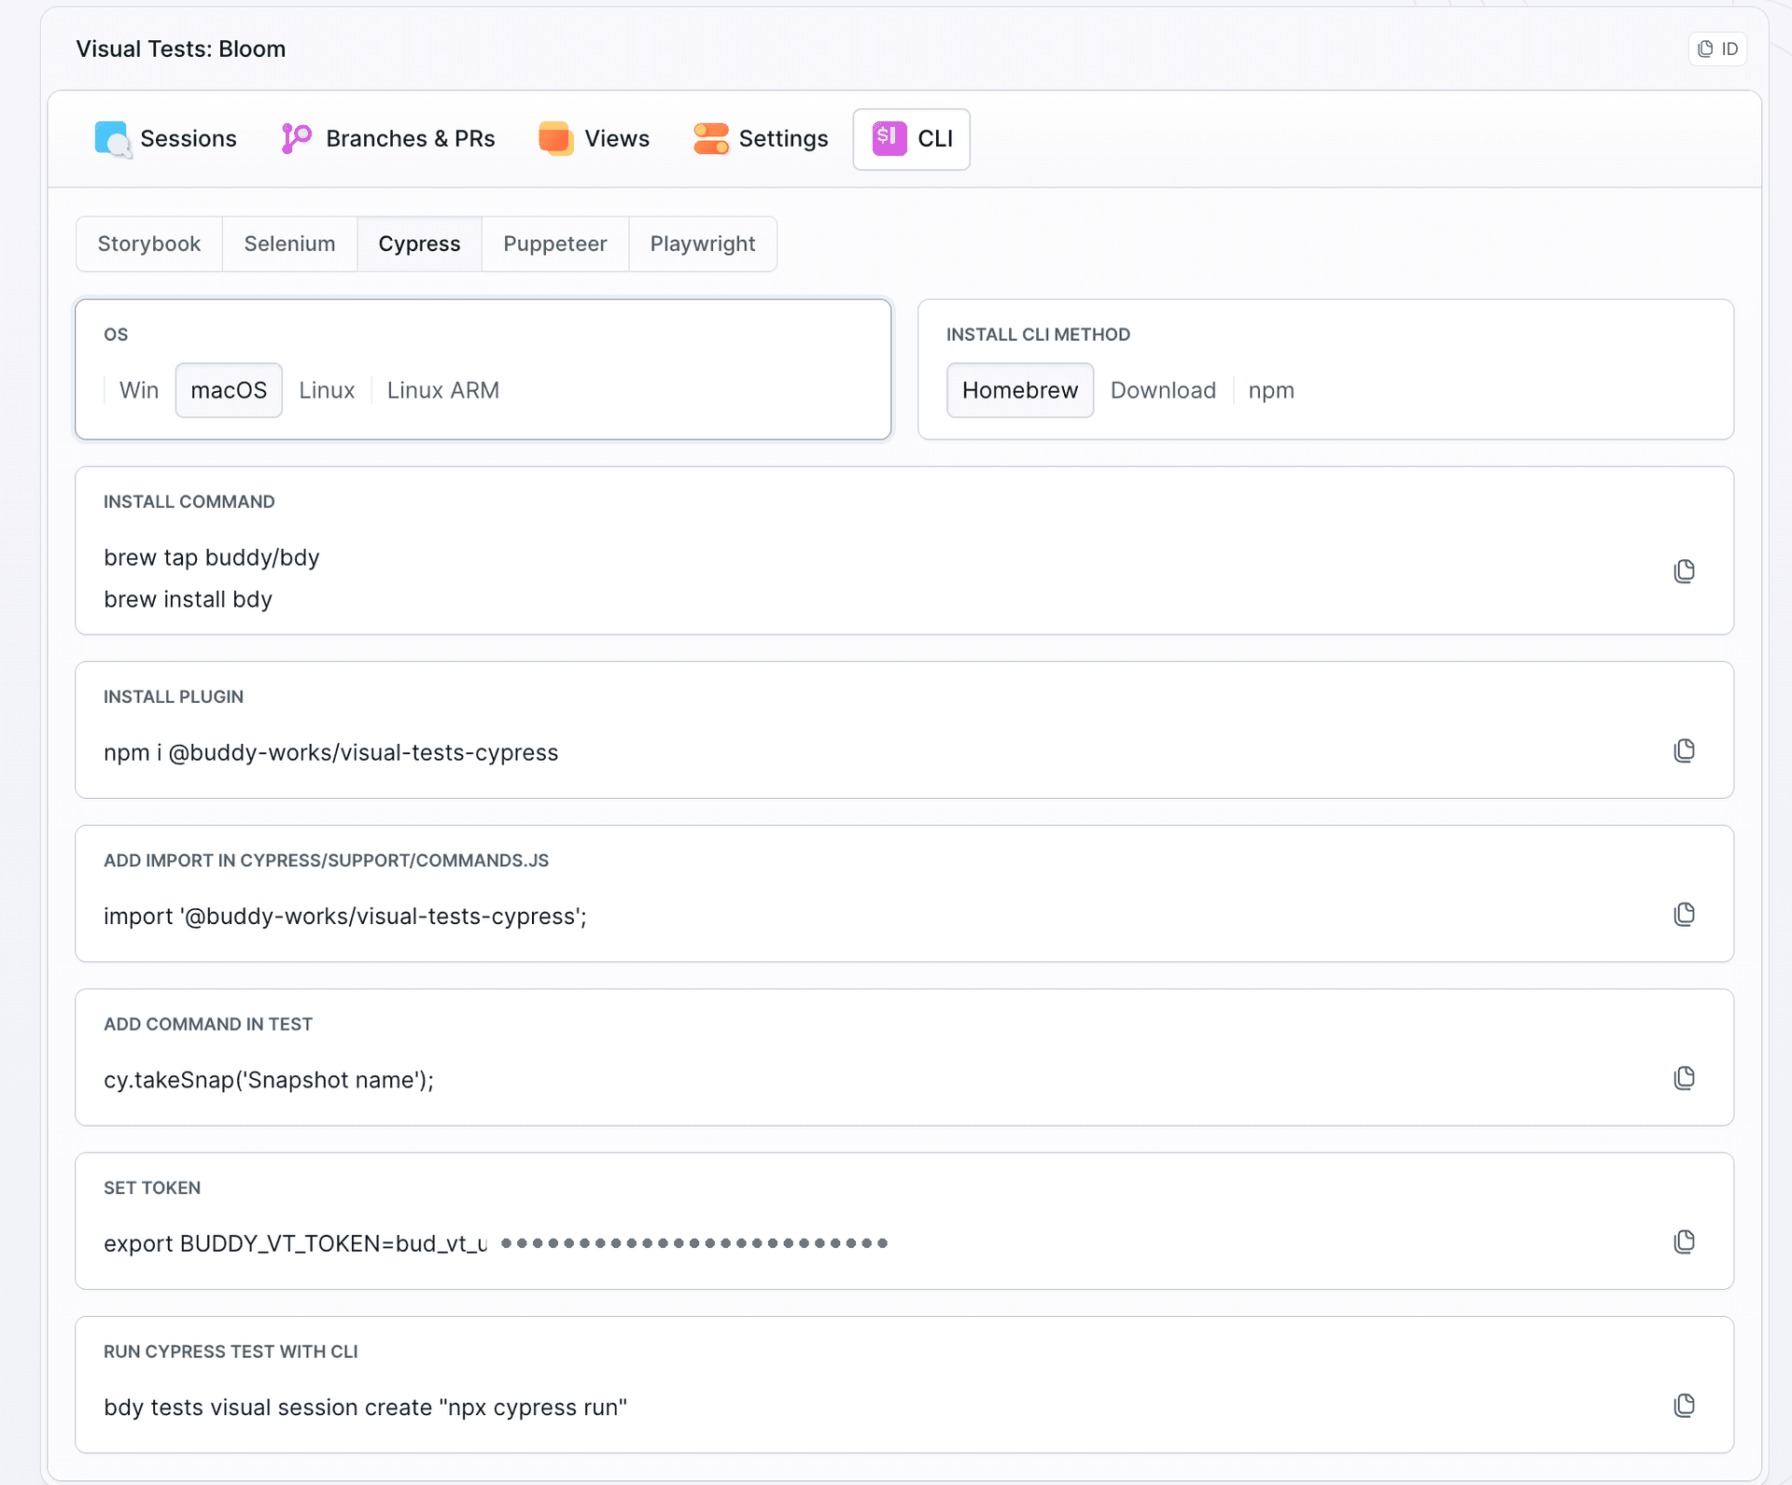Click the INSTALL CLI METHOD heading
Viewport: 1792px width, 1485px height.
point(1038,335)
